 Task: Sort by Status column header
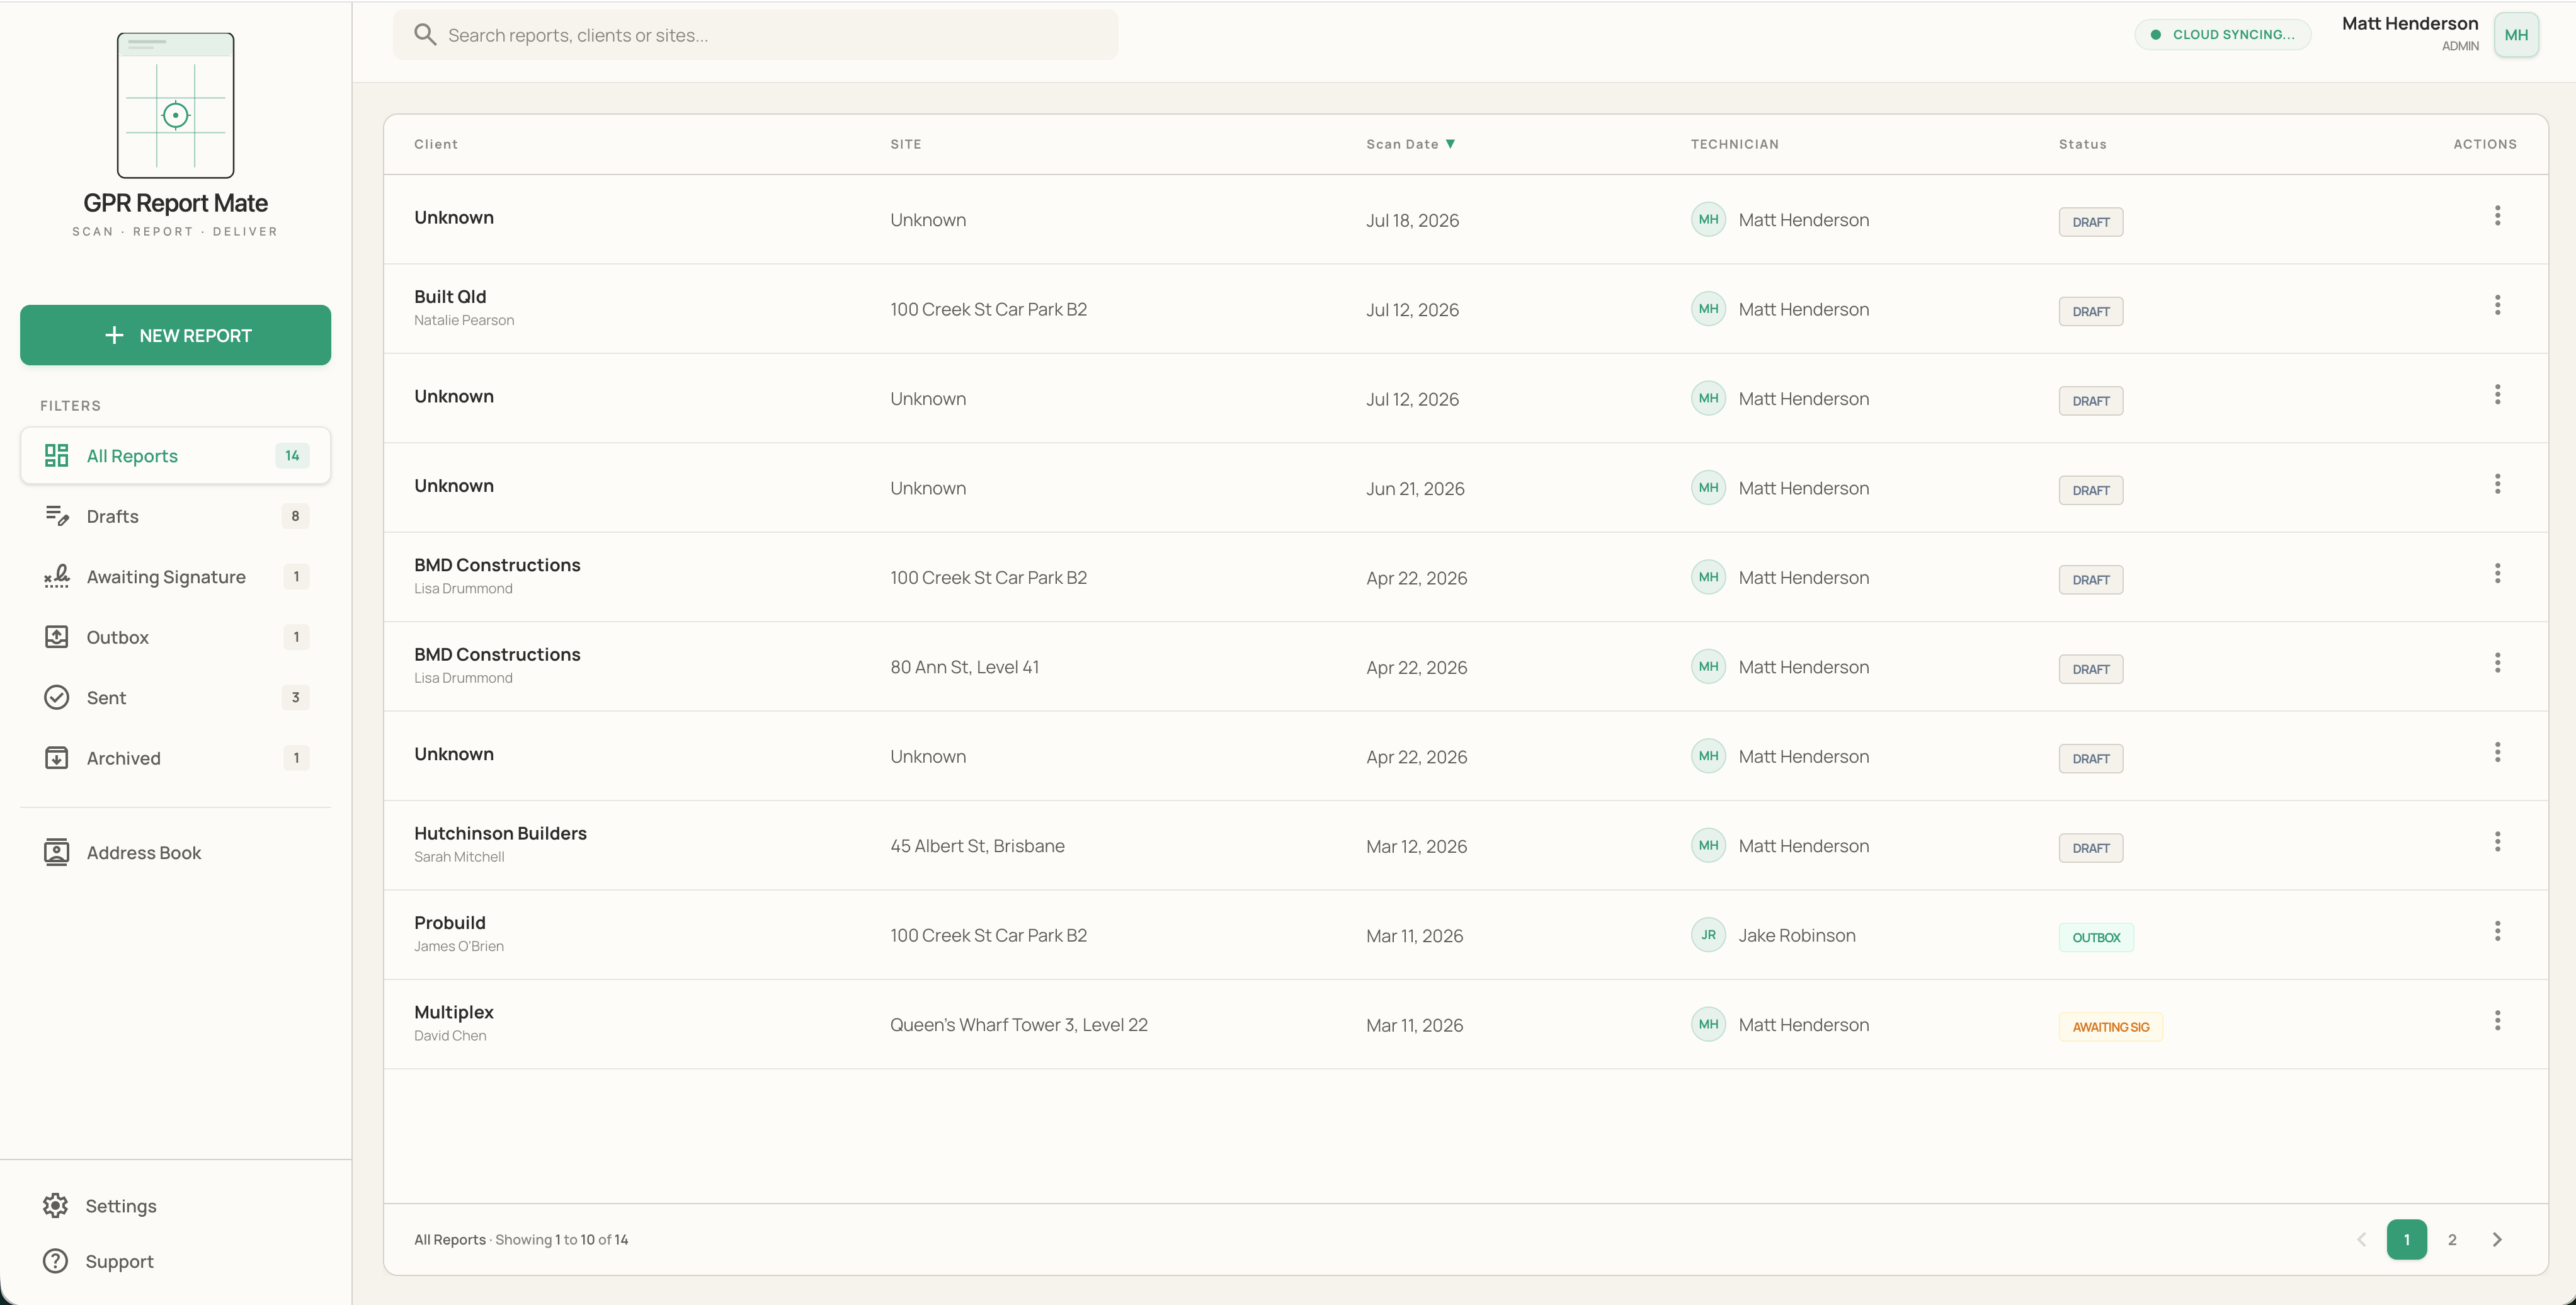point(2082,144)
